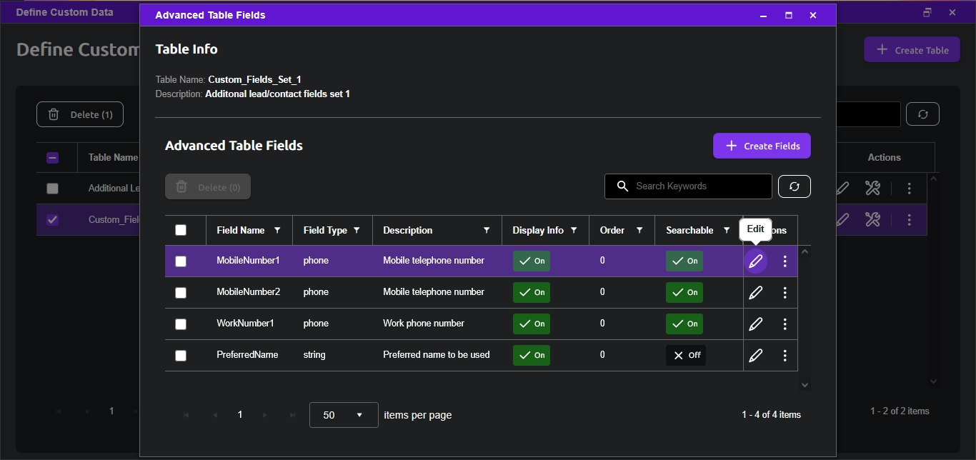Toggle Display Info for PreferredName
976x460 pixels.
click(532, 355)
